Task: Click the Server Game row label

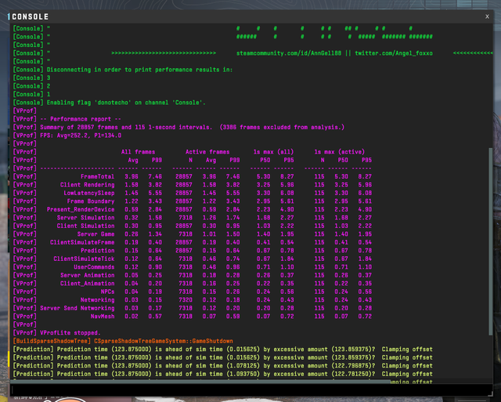Action: [x=96, y=234]
